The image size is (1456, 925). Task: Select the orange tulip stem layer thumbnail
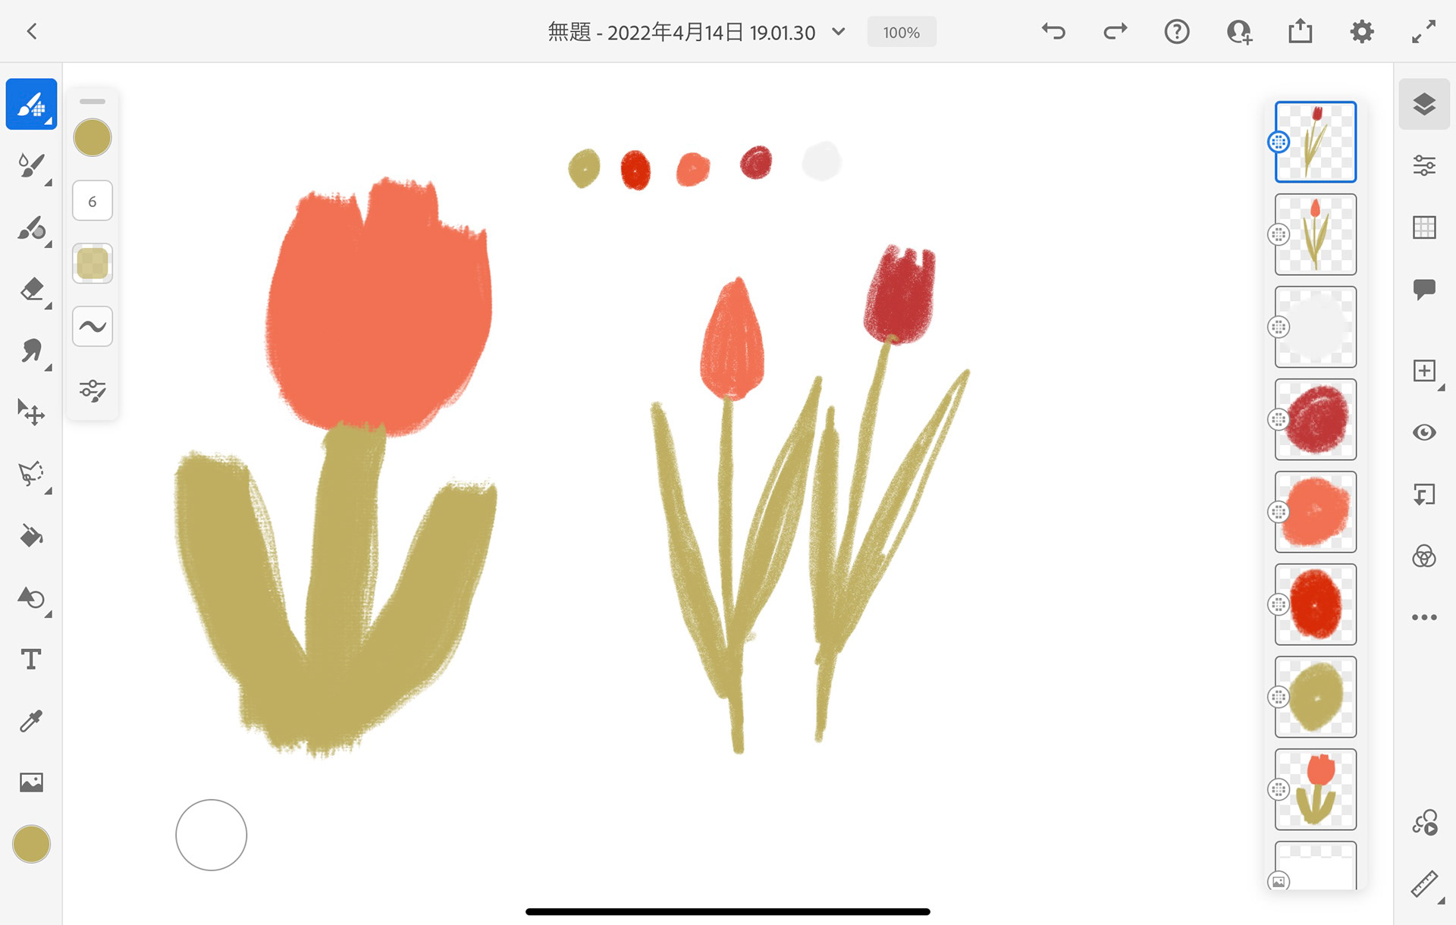pos(1316,234)
